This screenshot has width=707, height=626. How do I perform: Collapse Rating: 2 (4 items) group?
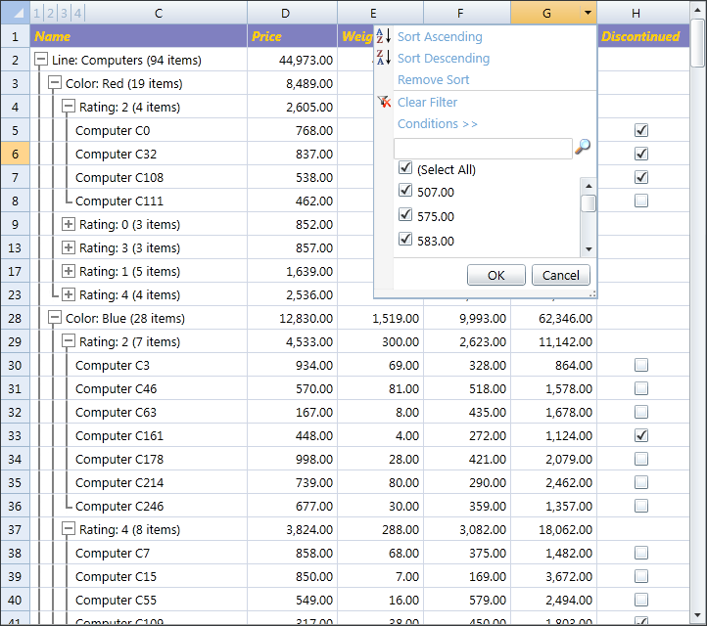click(x=69, y=107)
